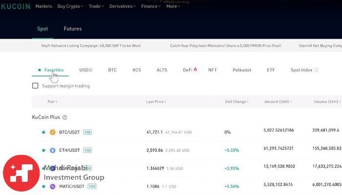
Task: Unfavorite BTC/USDT using its star icon
Action: [x=43, y=132]
